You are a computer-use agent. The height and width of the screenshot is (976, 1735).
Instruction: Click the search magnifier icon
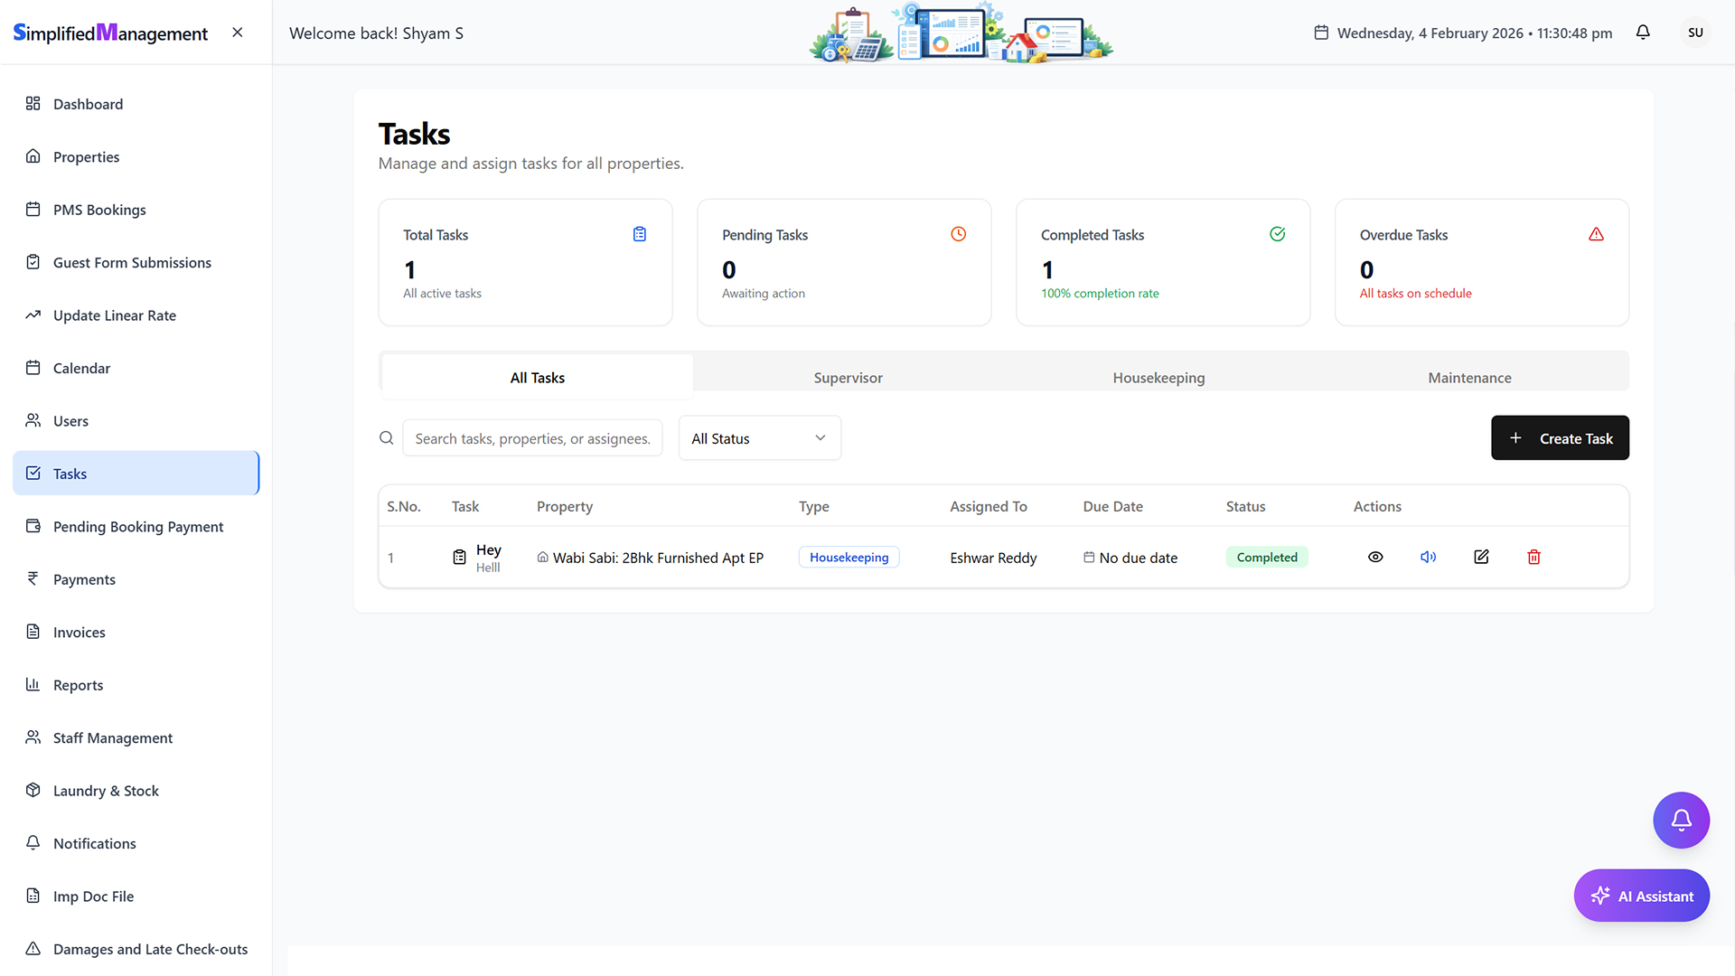tap(387, 438)
